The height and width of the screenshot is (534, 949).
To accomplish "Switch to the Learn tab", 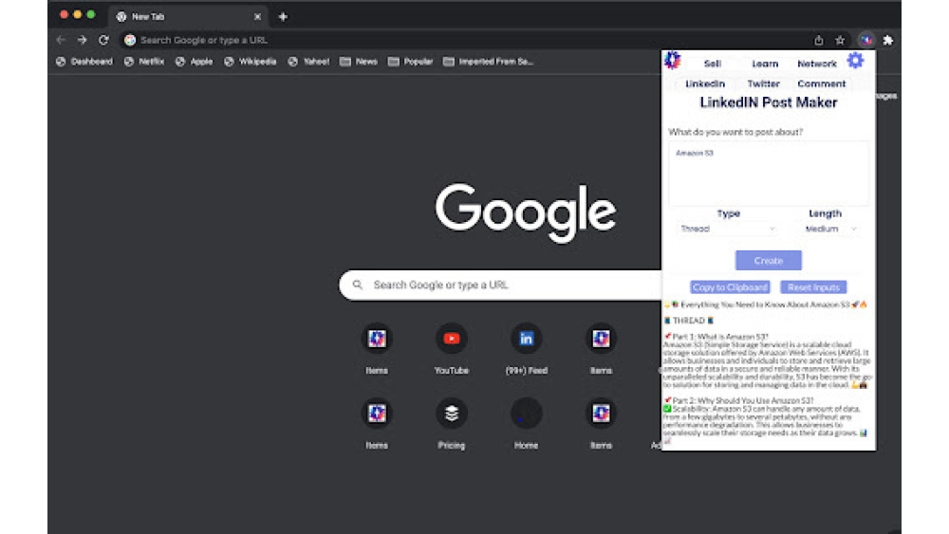I will click(x=765, y=64).
